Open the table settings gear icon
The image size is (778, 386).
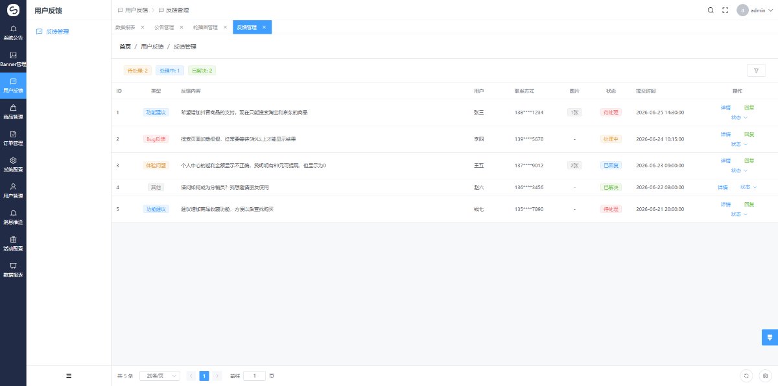click(x=765, y=376)
